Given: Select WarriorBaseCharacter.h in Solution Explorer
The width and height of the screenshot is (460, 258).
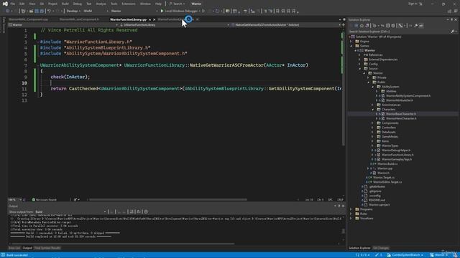Looking at the screenshot, I should coord(401,114).
